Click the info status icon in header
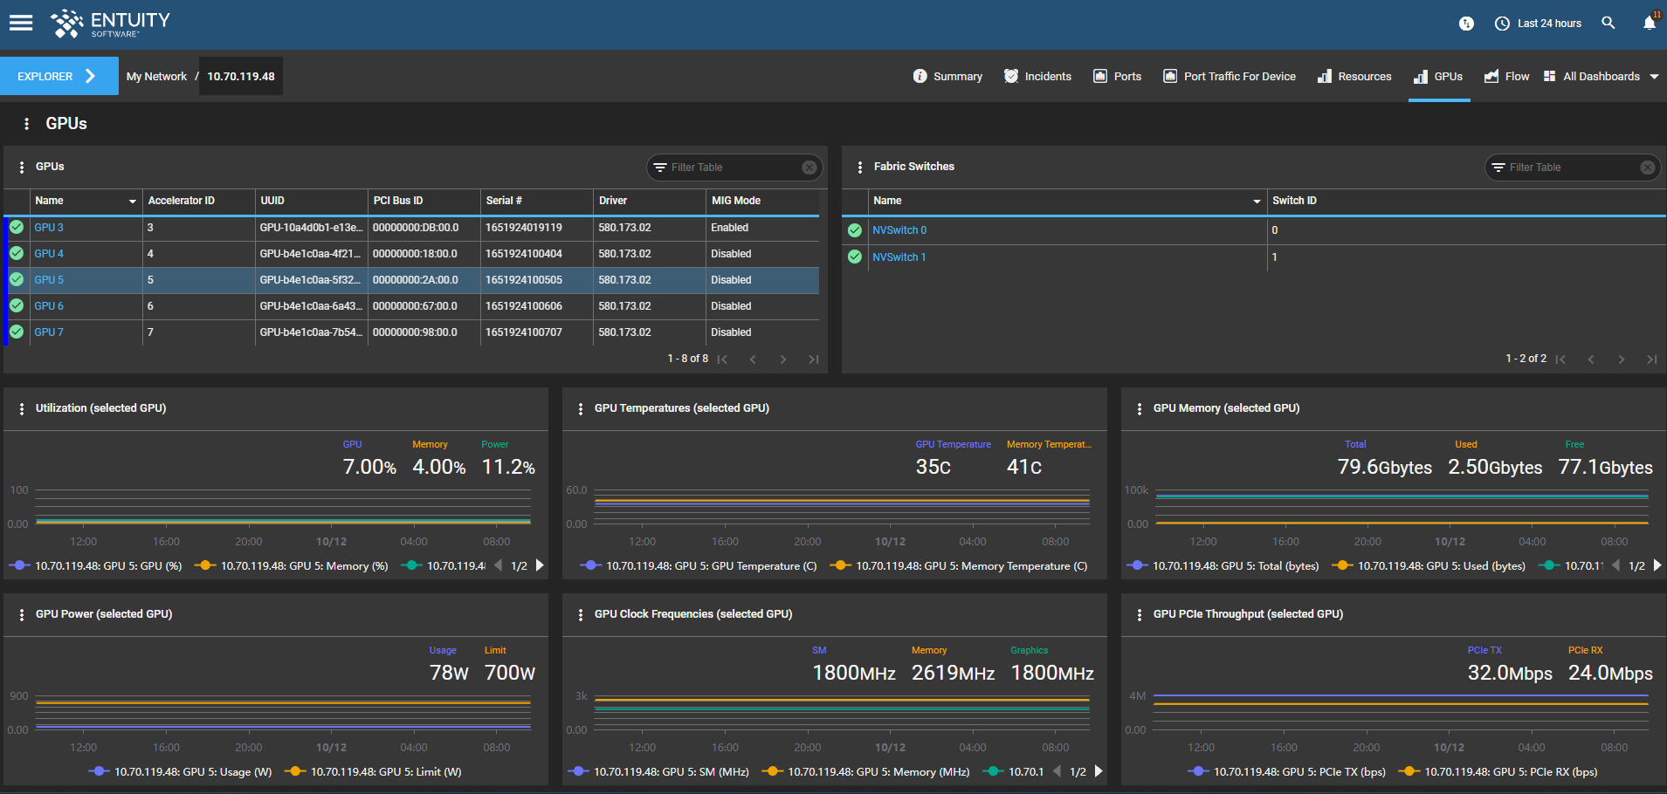 [x=1466, y=24]
